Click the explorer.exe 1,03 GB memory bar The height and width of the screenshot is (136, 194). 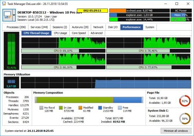click(x=139, y=15)
